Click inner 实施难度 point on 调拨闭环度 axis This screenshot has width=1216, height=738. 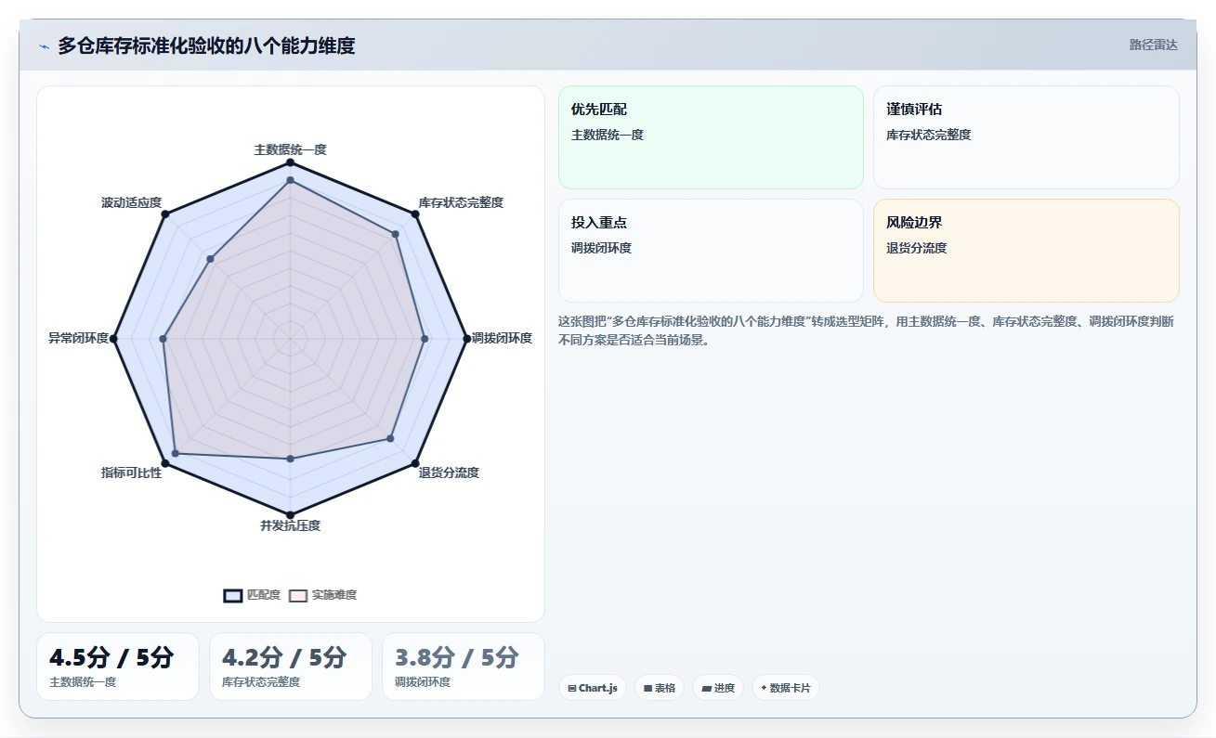[x=425, y=339]
